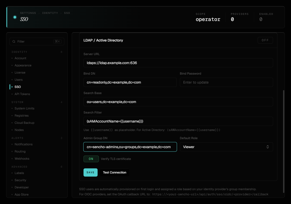Click the search magnifier icon in Filter box
This screenshot has width=291, height=204.
pyautogui.click(x=14, y=42)
